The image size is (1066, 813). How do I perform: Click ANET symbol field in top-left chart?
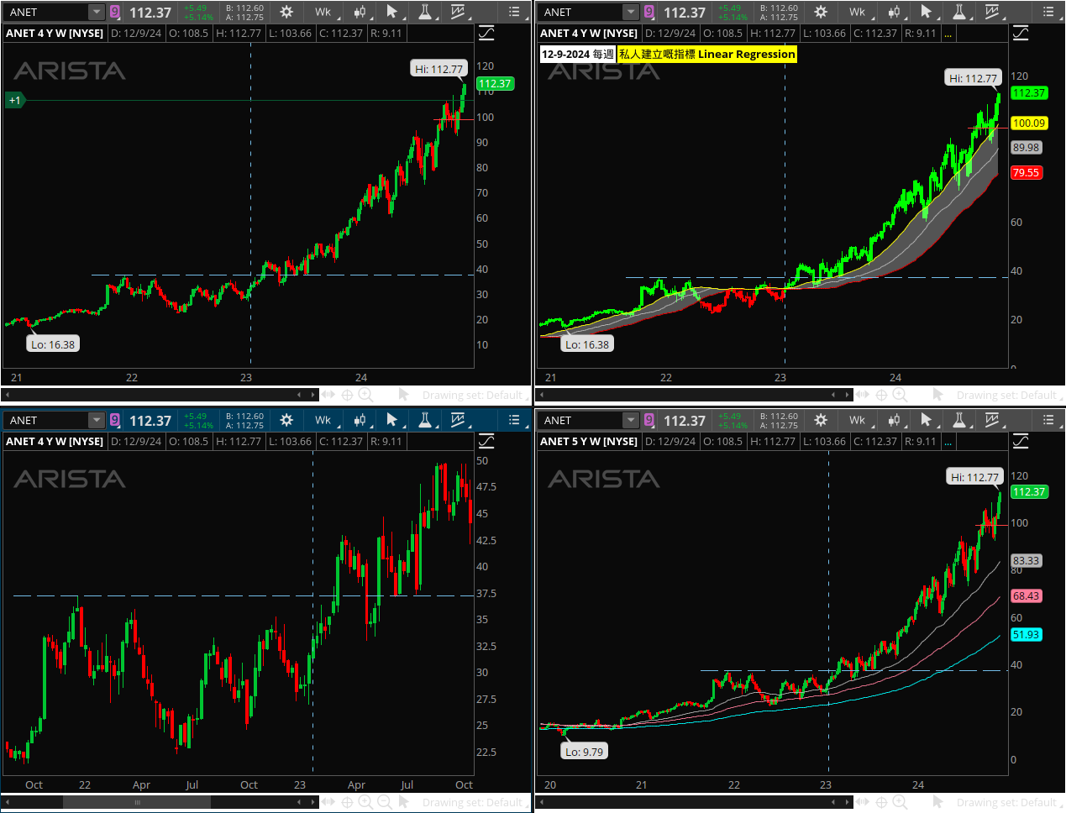(47, 12)
